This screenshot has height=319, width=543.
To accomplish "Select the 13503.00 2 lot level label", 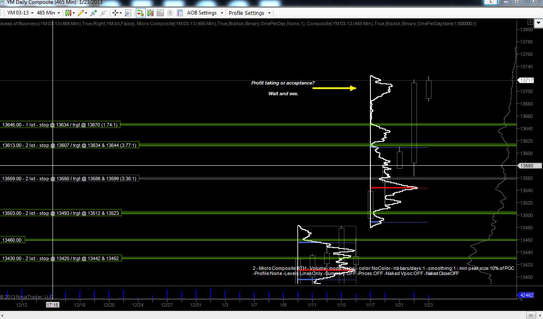I will (61, 213).
